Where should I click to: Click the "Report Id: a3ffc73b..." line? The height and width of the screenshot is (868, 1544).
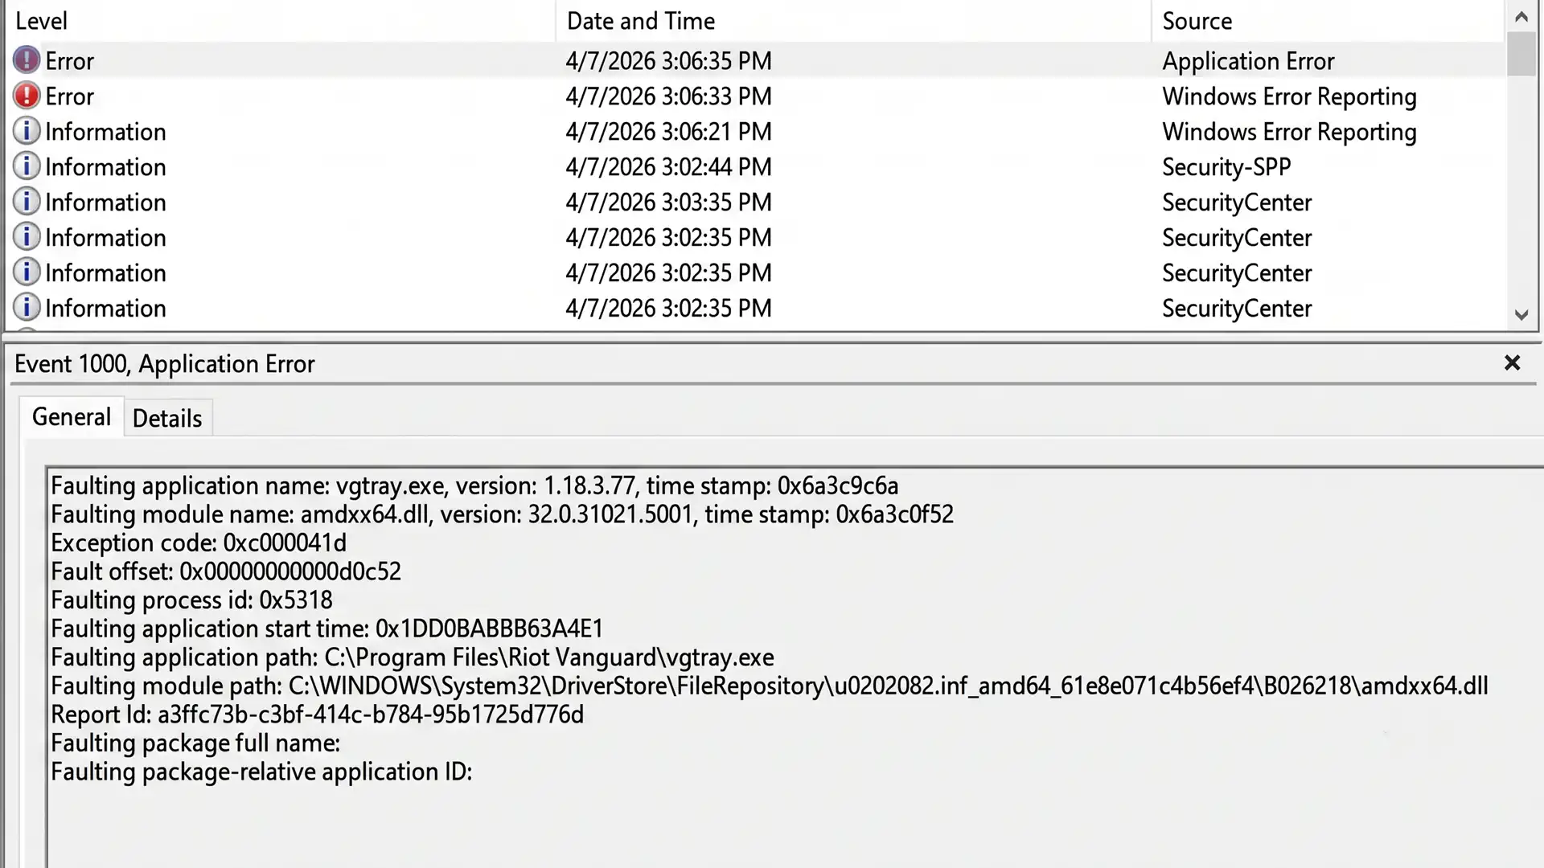pos(318,714)
